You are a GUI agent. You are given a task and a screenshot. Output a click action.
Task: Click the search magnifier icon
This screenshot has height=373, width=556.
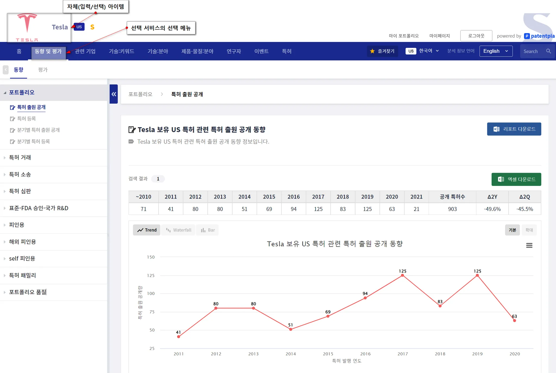pyautogui.click(x=548, y=51)
